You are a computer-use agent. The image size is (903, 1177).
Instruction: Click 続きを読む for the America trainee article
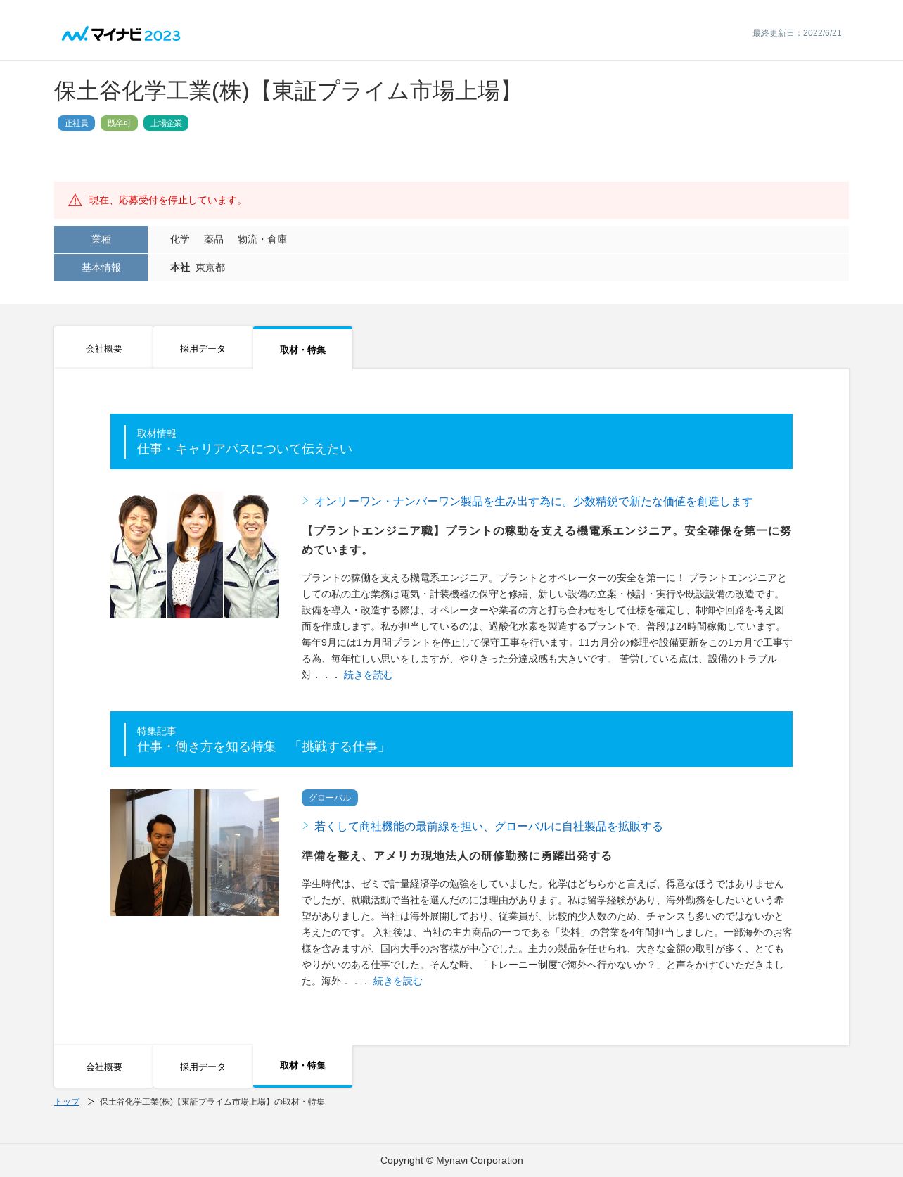click(x=397, y=981)
